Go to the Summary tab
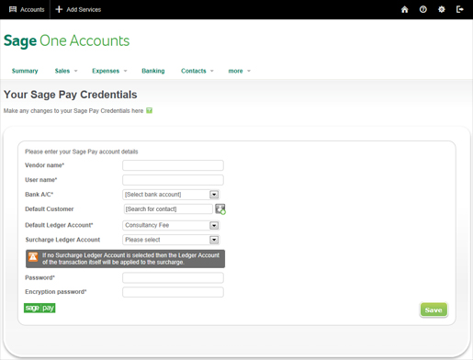473x360 pixels. tap(25, 71)
